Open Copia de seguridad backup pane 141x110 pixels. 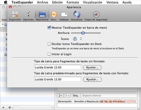point(96,16)
